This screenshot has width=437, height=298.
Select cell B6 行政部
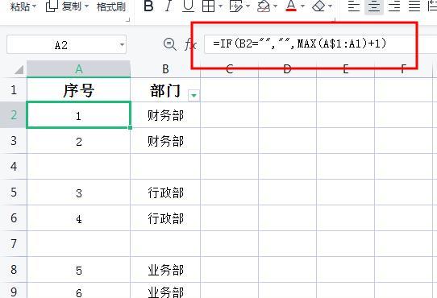165,217
